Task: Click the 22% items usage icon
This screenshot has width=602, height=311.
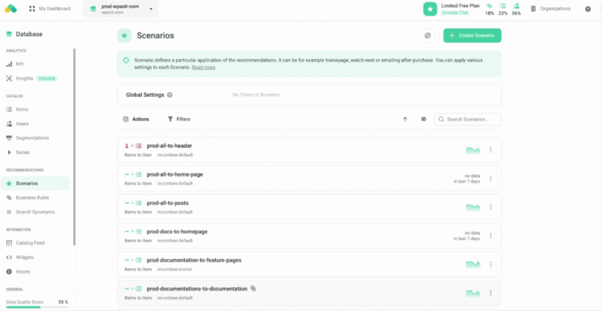Action: 503,6
